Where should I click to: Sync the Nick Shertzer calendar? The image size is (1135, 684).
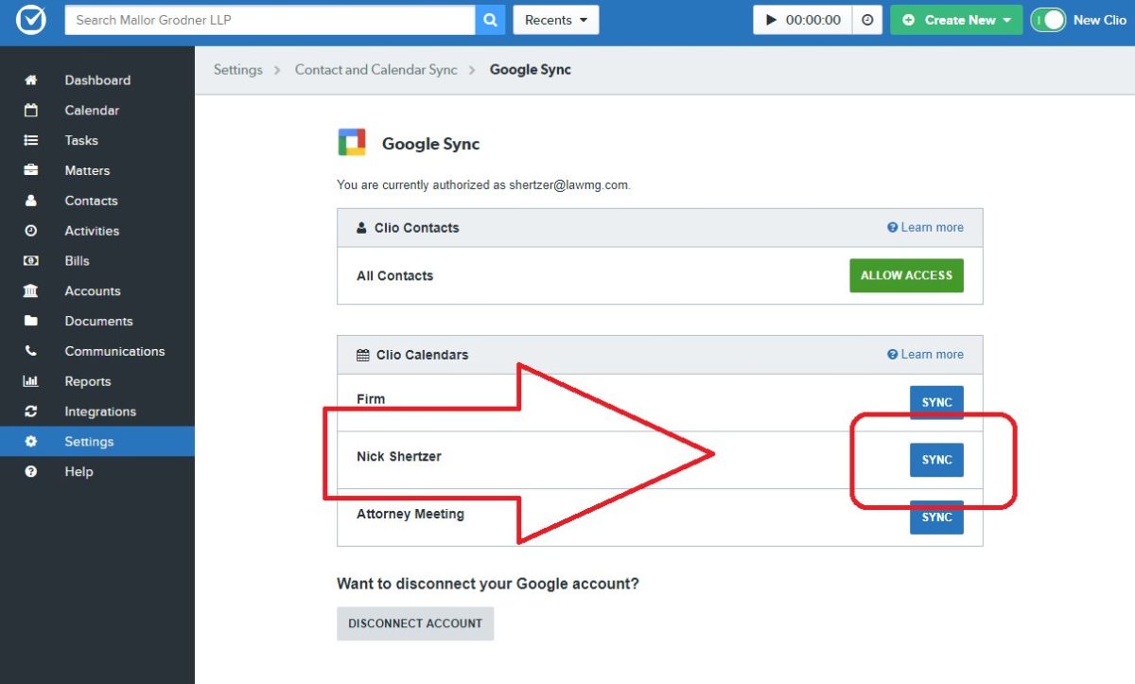point(936,460)
